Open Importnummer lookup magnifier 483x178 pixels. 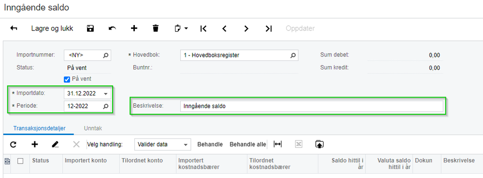pyautogui.click(x=106, y=55)
